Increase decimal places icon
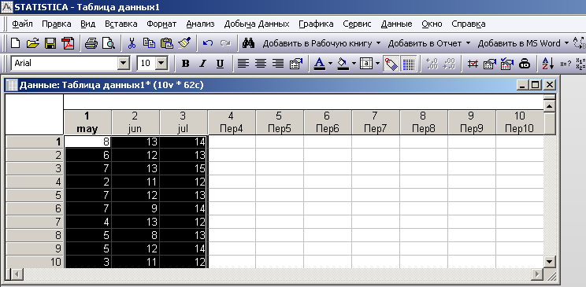Screen dimensions: 586x287 (x=432, y=64)
